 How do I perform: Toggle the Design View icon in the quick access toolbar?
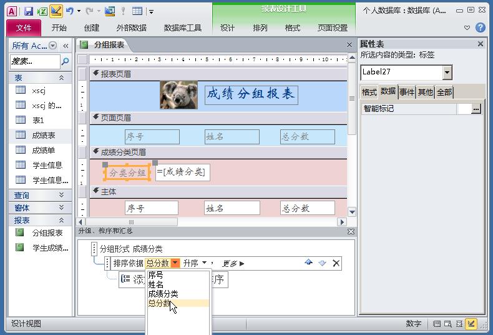pos(56,11)
